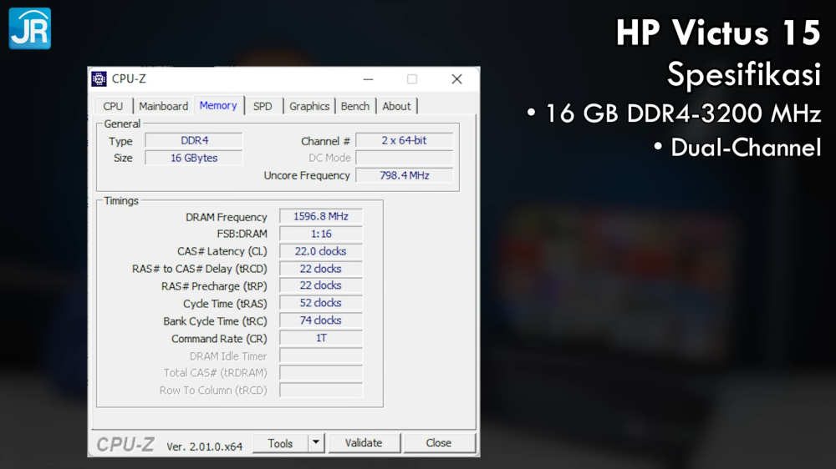Click the Command Rate 1T field
Screen dimensions: 836x469
click(x=321, y=338)
